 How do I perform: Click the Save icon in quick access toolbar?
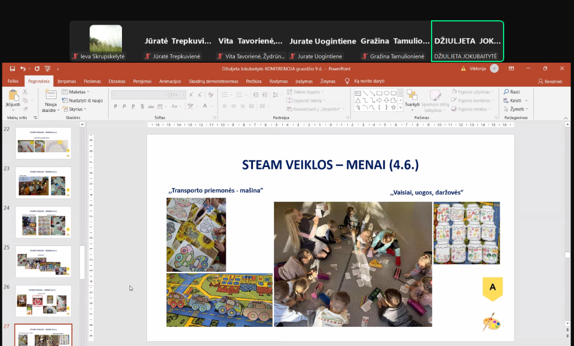[12, 68]
